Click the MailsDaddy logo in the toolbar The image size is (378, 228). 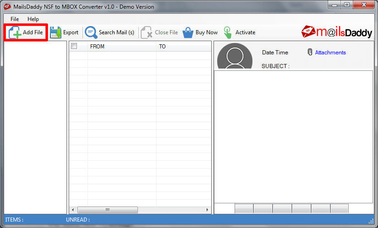pos(337,32)
